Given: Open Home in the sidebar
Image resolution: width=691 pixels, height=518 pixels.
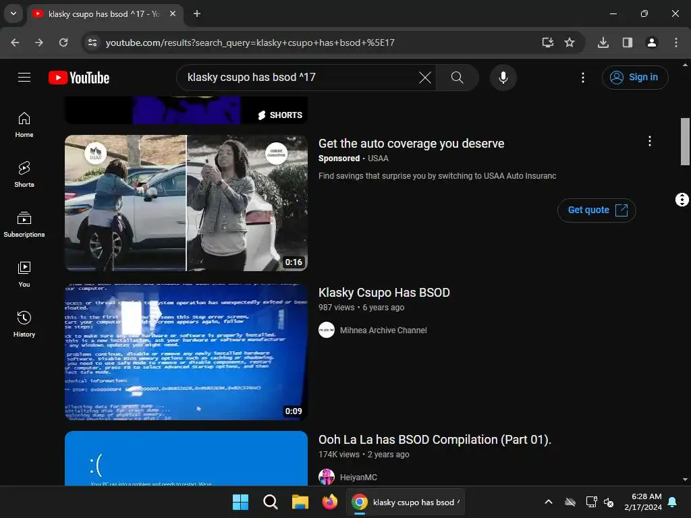Looking at the screenshot, I should coord(24,125).
